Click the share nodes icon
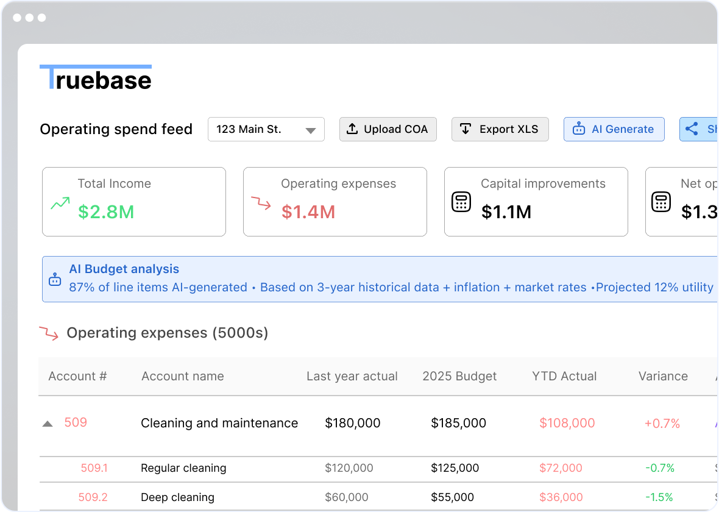The image size is (719, 512). (692, 129)
